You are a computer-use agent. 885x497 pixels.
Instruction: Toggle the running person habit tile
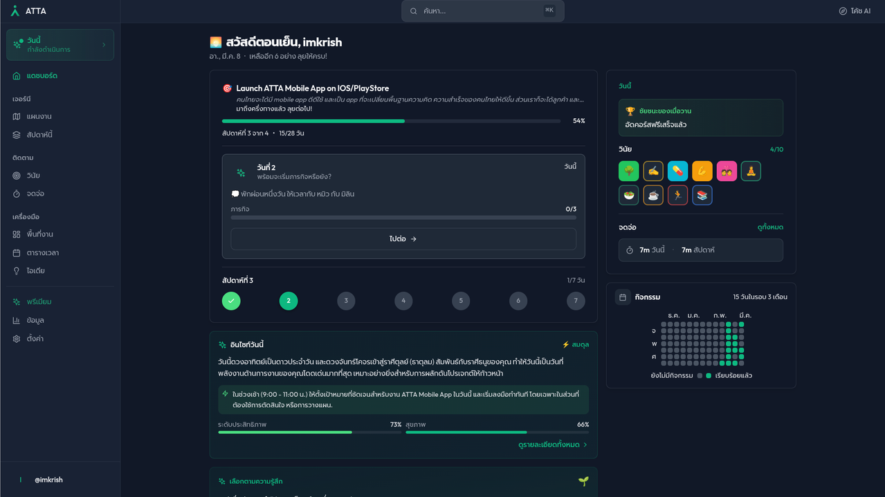677,195
